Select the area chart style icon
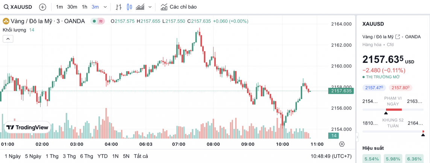 pos(141,7)
